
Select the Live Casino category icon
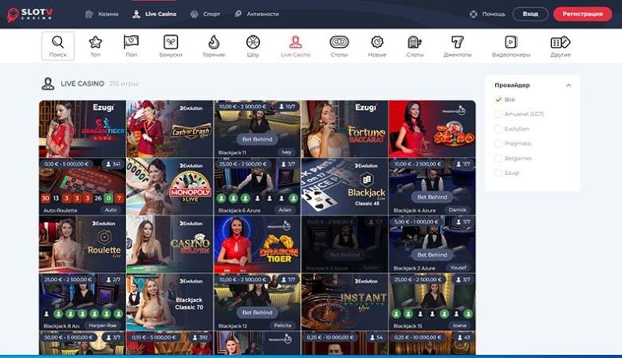tap(296, 46)
